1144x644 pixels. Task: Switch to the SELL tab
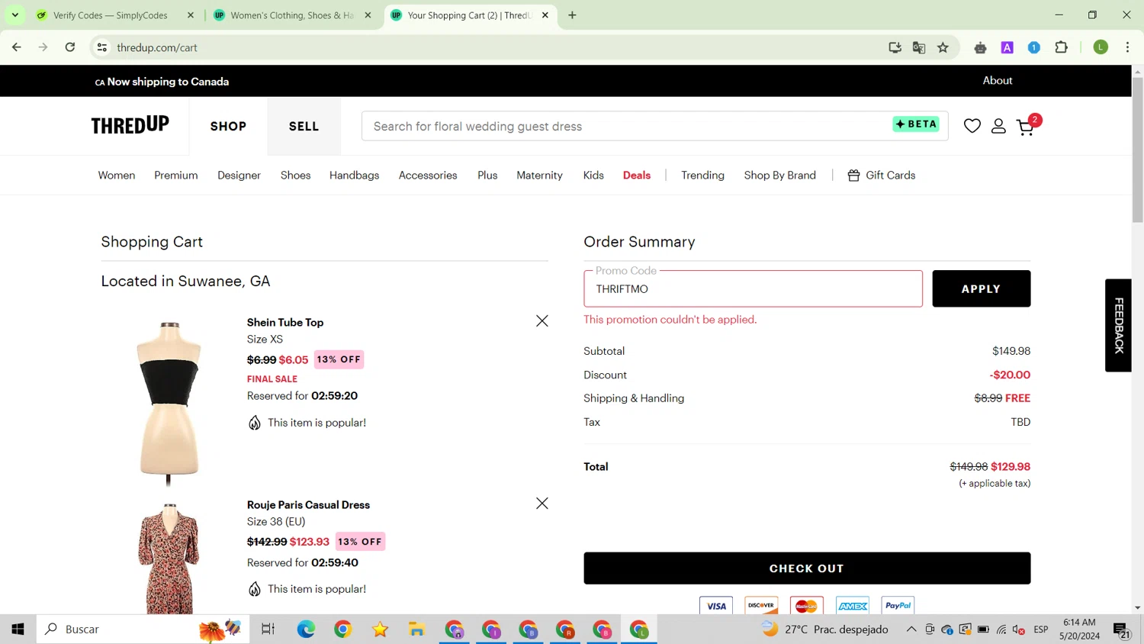[304, 127]
